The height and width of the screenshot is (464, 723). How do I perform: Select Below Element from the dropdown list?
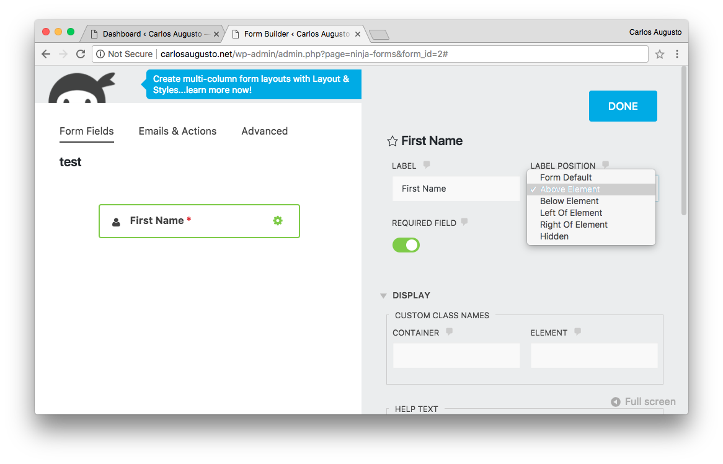tap(569, 201)
